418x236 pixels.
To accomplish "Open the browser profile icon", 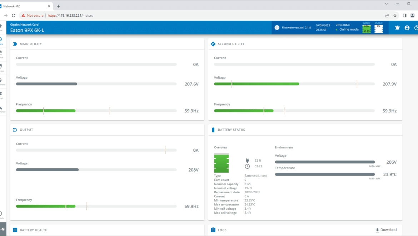I will pos(412,15).
